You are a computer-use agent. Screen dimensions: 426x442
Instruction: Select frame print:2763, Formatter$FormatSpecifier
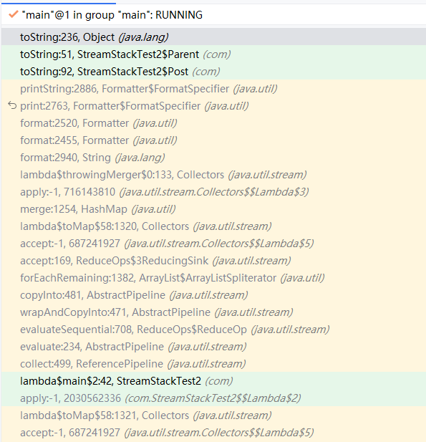(213, 106)
